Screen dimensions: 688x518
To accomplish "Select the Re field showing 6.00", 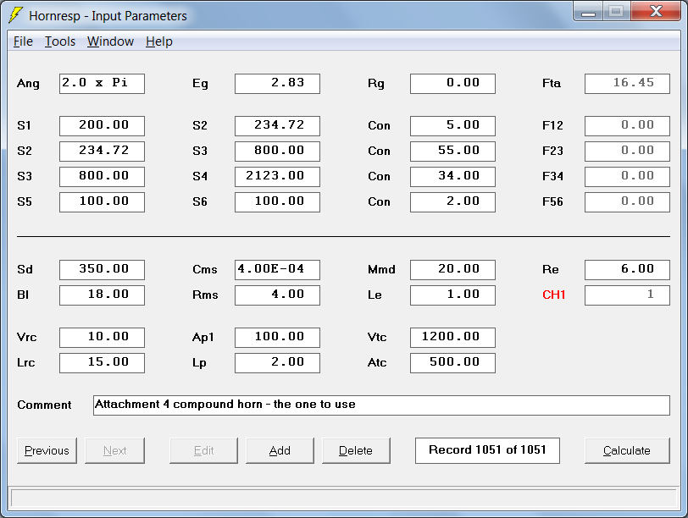I will 628,270.
